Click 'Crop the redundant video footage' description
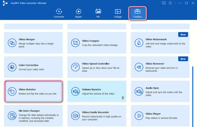Image resolution: width=197 pixels, height=127 pixels. click(x=100, y=45)
